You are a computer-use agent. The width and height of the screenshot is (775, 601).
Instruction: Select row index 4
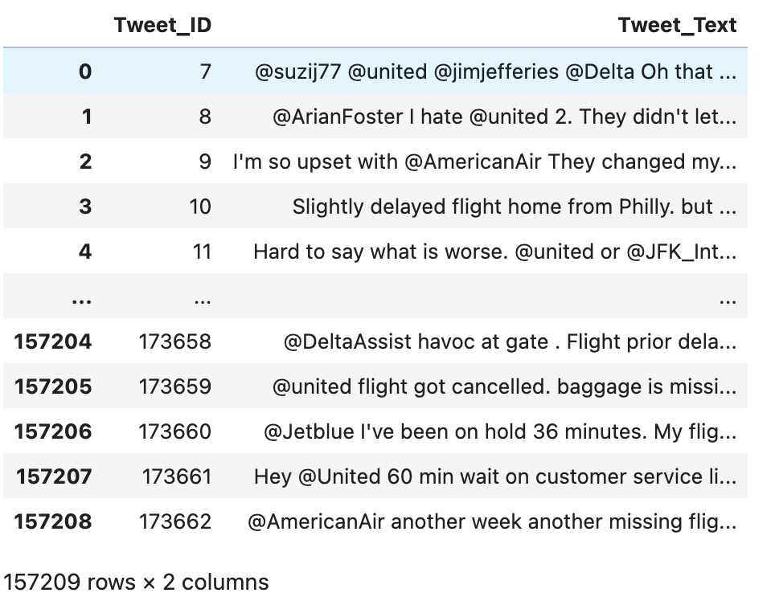(85, 251)
